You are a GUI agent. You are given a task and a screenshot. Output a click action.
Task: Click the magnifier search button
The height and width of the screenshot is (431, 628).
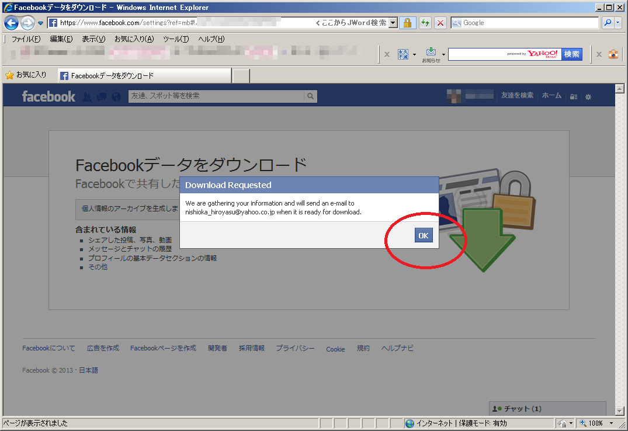(608, 23)
